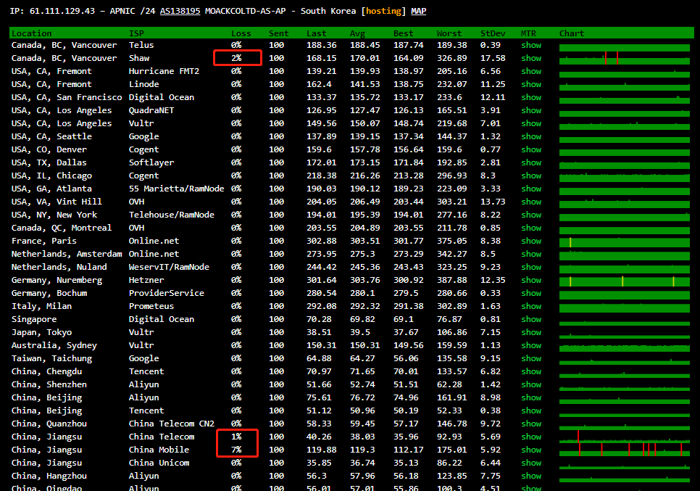Show MTR for Vint Hill OVH row
This screenshot has width=700, height=491.
531,202
